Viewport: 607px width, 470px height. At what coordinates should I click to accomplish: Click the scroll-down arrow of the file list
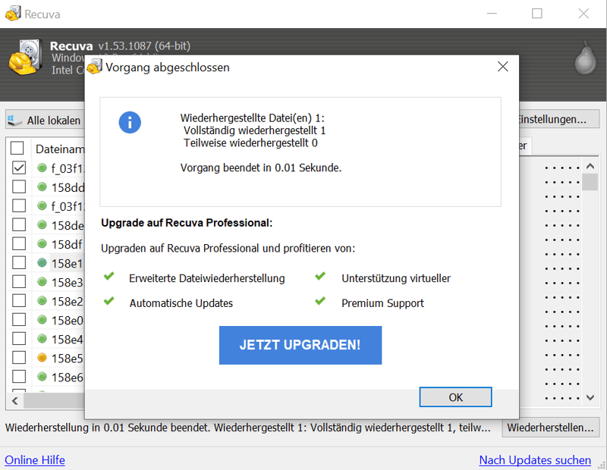[x=590, y=397]
